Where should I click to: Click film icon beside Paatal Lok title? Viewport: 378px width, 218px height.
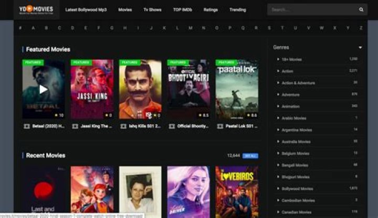(220, 126)
